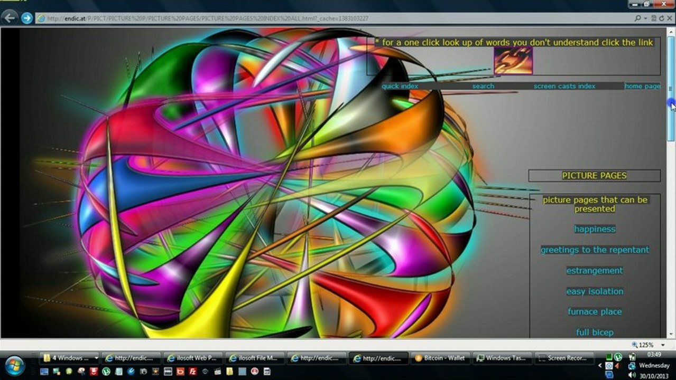Screen dimensions: 676x380
Task: Open the quick index link
Action: tap(400, 86)
